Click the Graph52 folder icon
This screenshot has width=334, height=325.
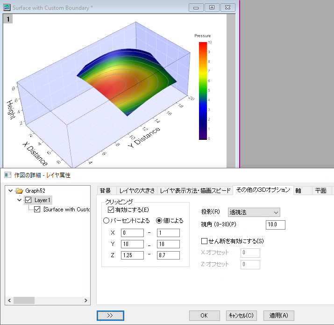coord(19,190)
